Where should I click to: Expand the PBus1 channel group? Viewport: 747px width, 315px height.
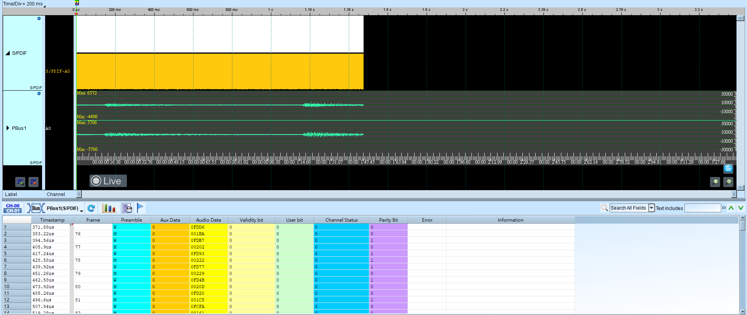point(8,128)
